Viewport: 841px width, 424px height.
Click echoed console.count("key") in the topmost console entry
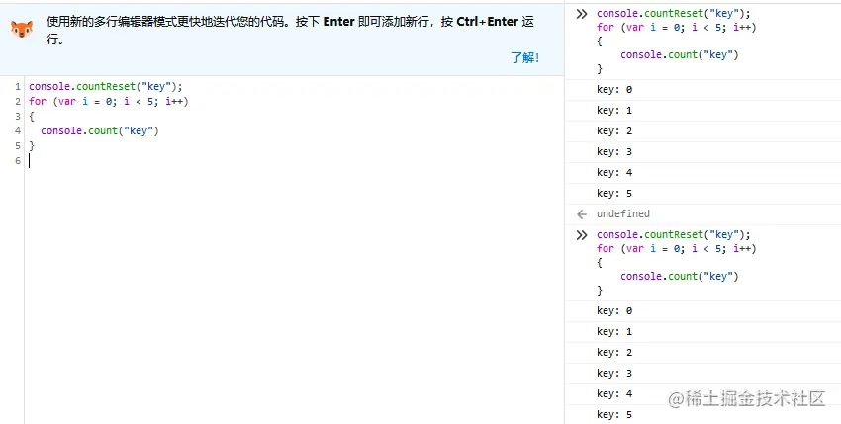(680, 54)
